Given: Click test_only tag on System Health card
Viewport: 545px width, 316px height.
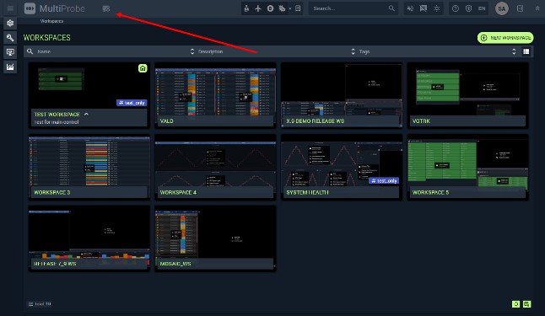Looking at the screenshot, I should click(x=383, y=180).
